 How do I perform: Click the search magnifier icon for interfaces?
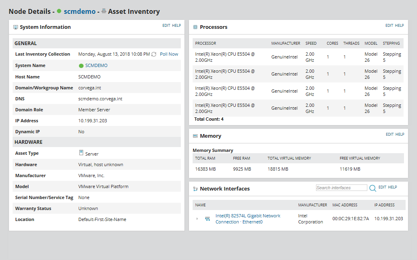click(373, 188)
